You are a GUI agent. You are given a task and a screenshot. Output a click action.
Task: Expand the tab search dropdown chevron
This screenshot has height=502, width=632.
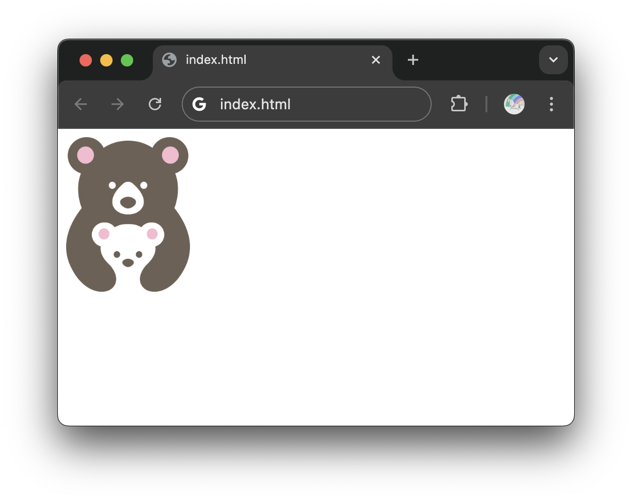pos(554,60)
